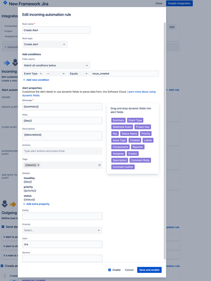The image size is (211, 281).
Task: Click plus icon of Add new condition
Action: tap(24, 80)
